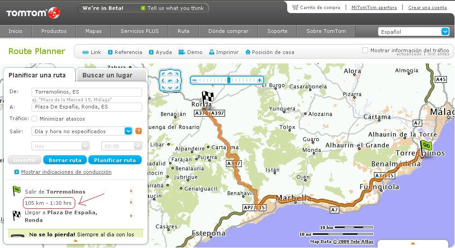Click the Referencia link
Viewport: 455px width, 248px height.
point(128,52)
